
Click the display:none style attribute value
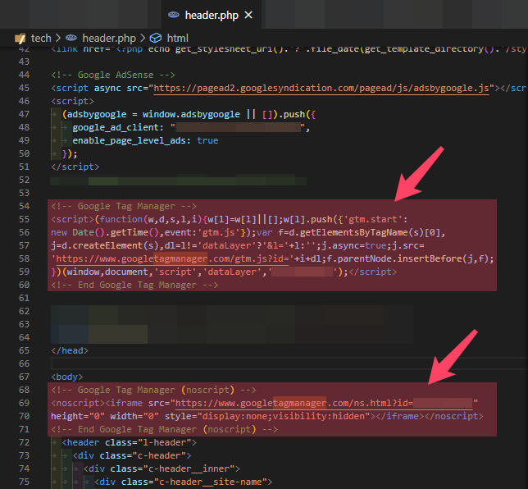[x=284, y=416]
